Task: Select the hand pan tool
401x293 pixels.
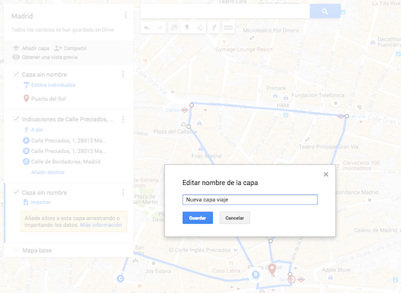Action: click(x=174, y=27)
